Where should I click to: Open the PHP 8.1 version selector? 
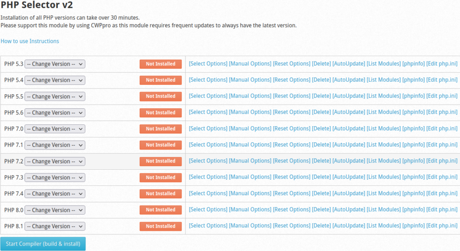click(x=55, y=226)
